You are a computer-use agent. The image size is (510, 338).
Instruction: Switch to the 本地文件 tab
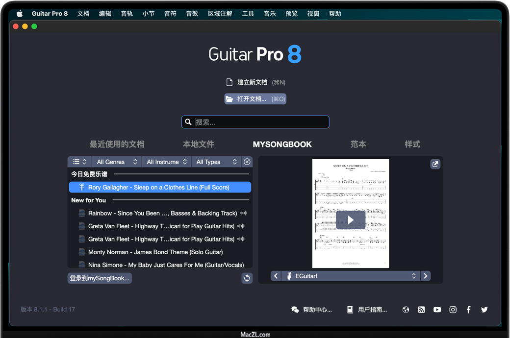point(199,145)
